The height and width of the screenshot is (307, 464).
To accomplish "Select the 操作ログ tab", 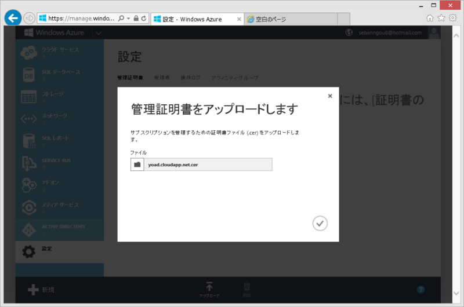I will click(190, 78).
